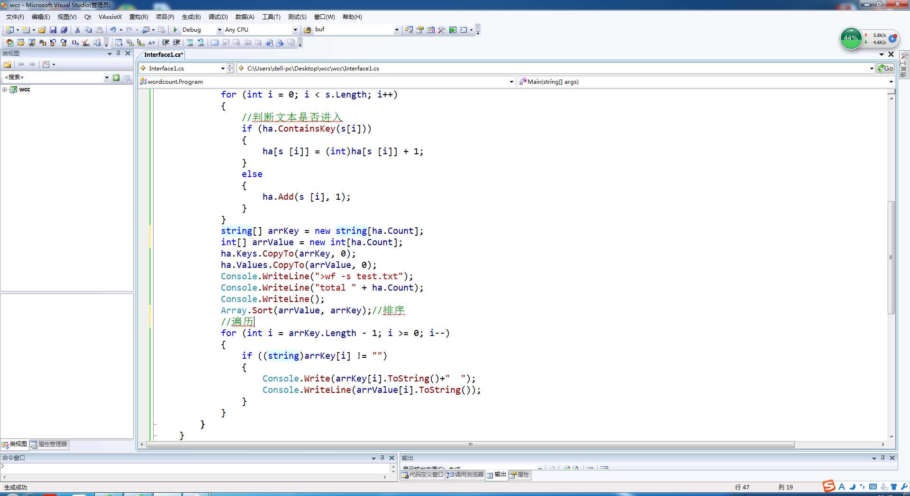Click the comment out lines icon
This screenshot has width=910, height=496.
(x=190, y=43)
